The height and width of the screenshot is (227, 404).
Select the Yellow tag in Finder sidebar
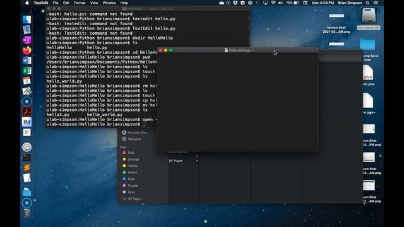(130, 166)
